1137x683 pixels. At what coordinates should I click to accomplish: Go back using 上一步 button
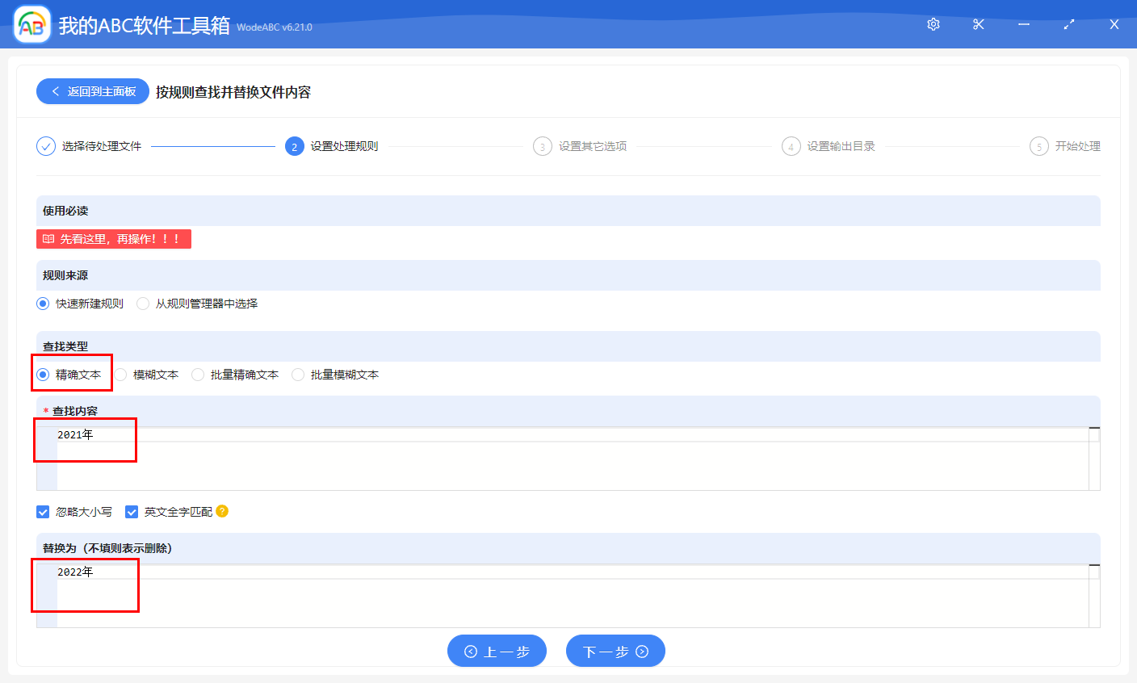click(497, 651)
